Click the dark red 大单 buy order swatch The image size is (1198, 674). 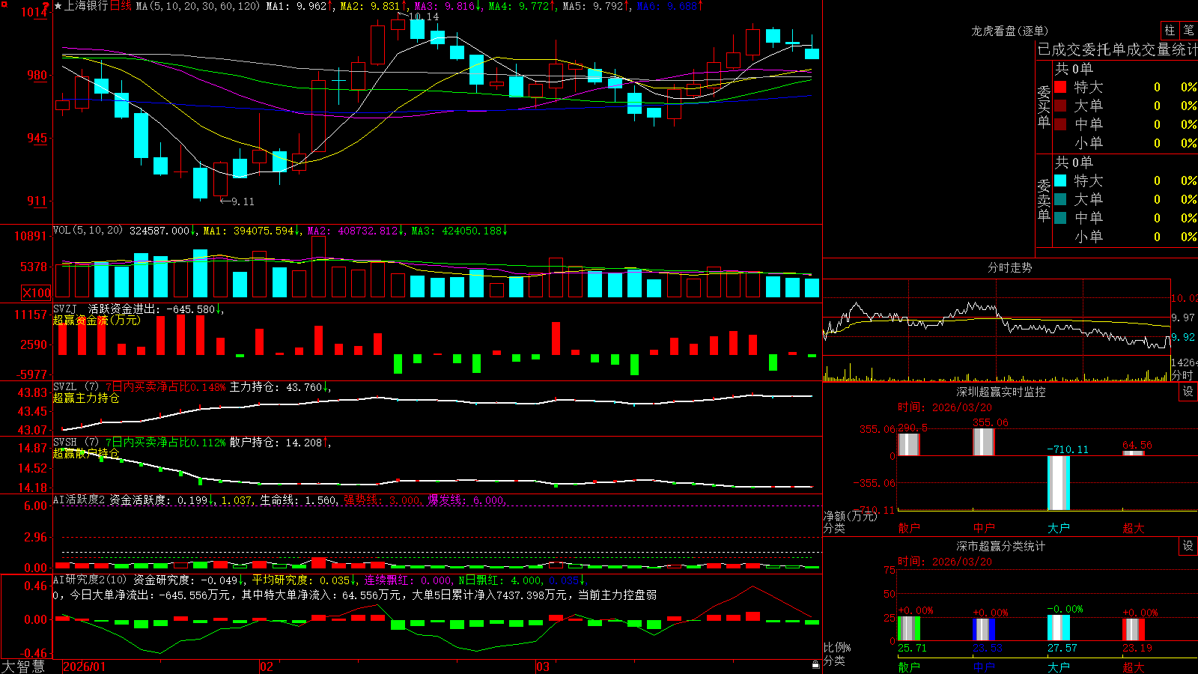(x=1060, y=106)
